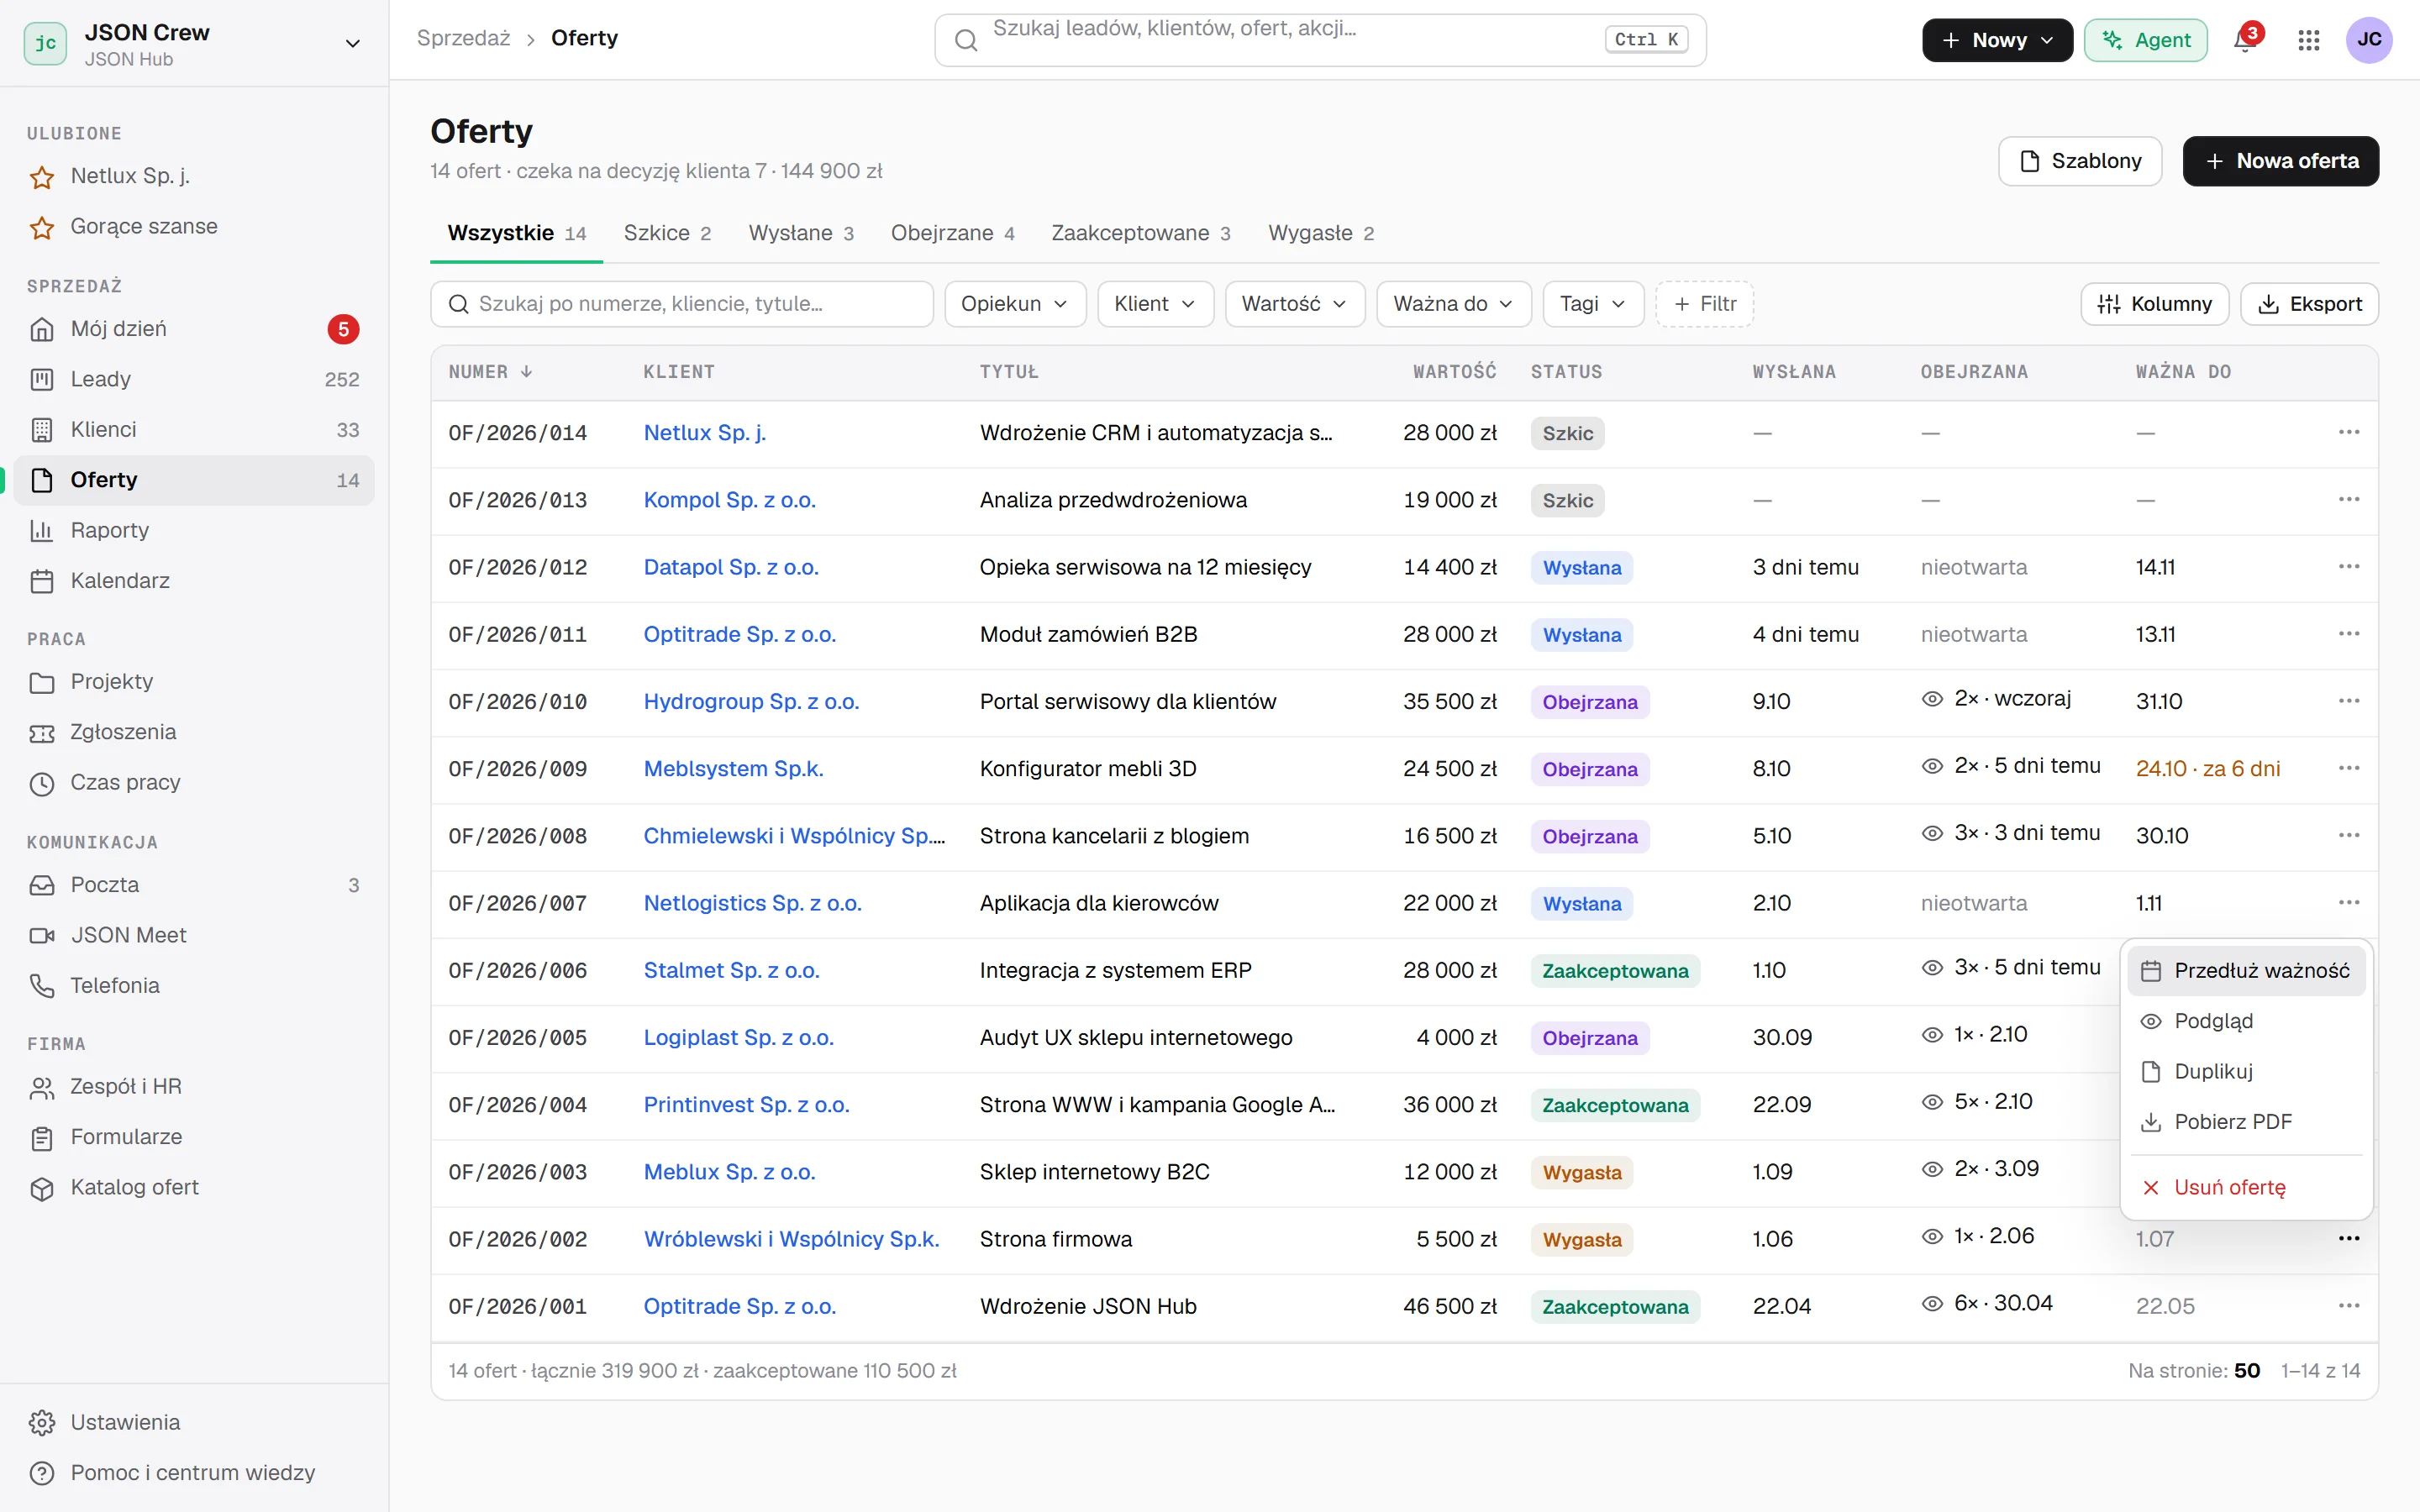The width and height of the screenshot is (2420, 1512).
Task: Click the Nowa oferta button
Action: [2280, 161]
